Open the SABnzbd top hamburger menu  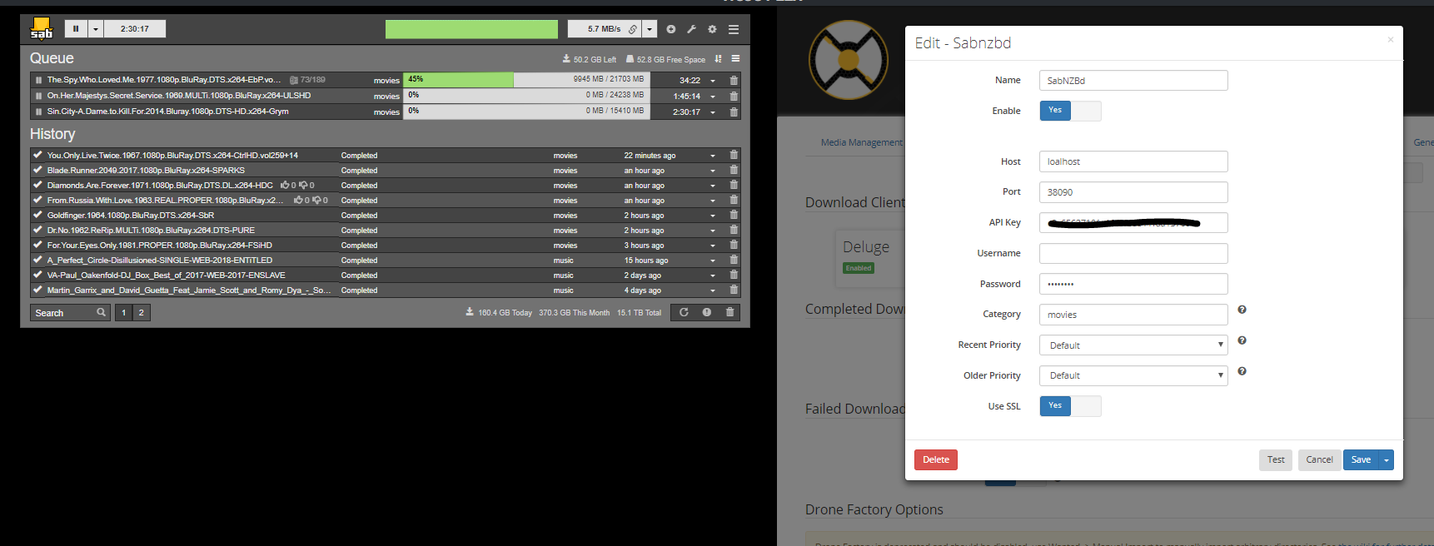(734, 29)
